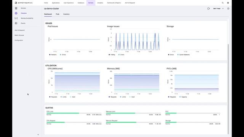This screenshot has height=137, width=244.
Task: Click the PVC quota bar
Action: coord(193,113)
